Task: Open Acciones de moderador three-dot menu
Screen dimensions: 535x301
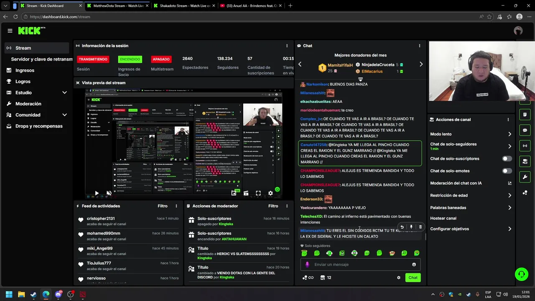Action: click(287, 206)
